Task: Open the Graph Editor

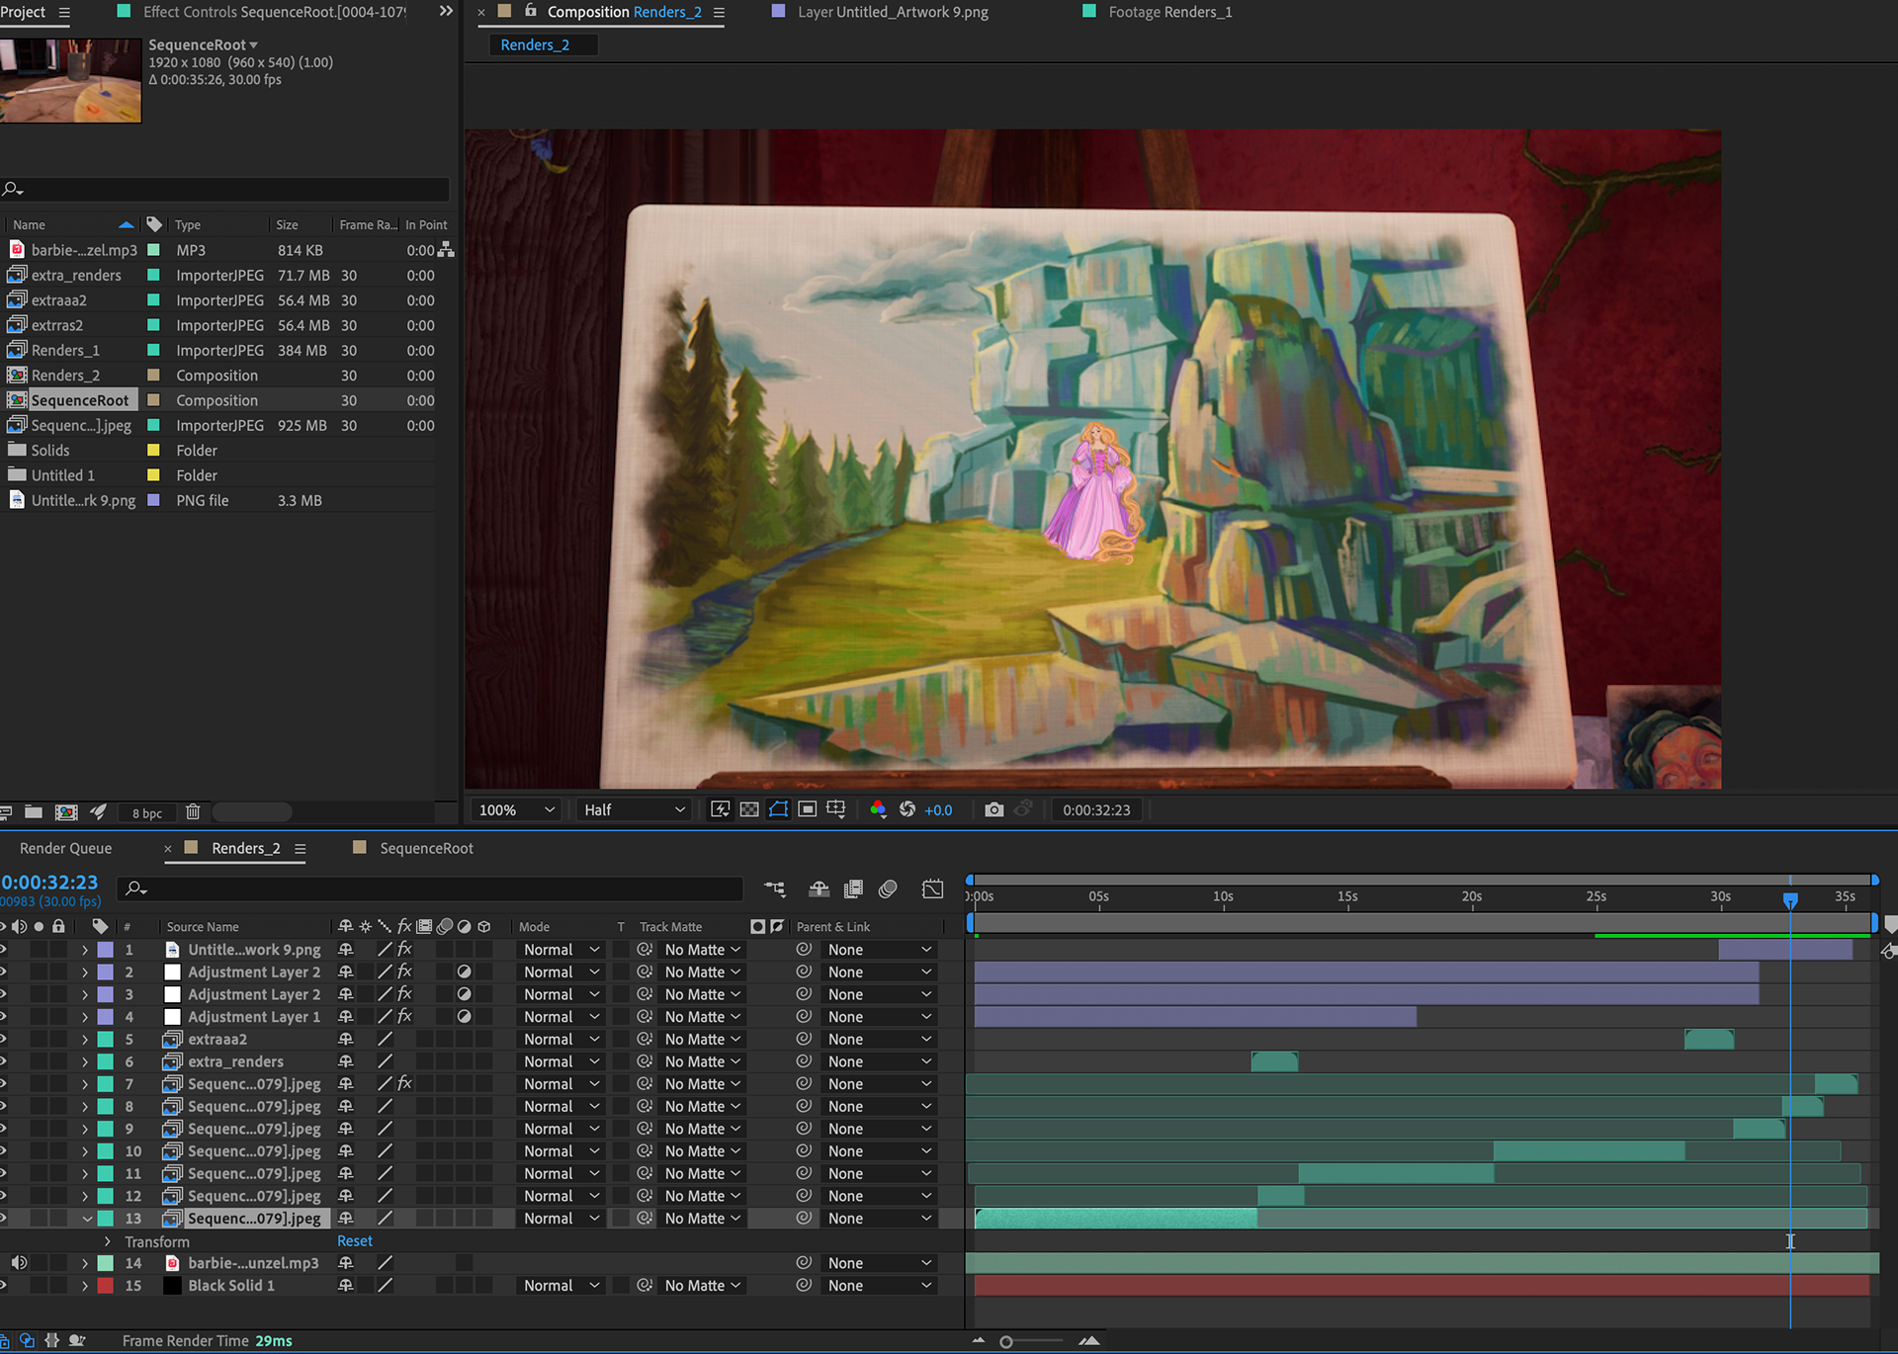Action: (x=932, y=889)
